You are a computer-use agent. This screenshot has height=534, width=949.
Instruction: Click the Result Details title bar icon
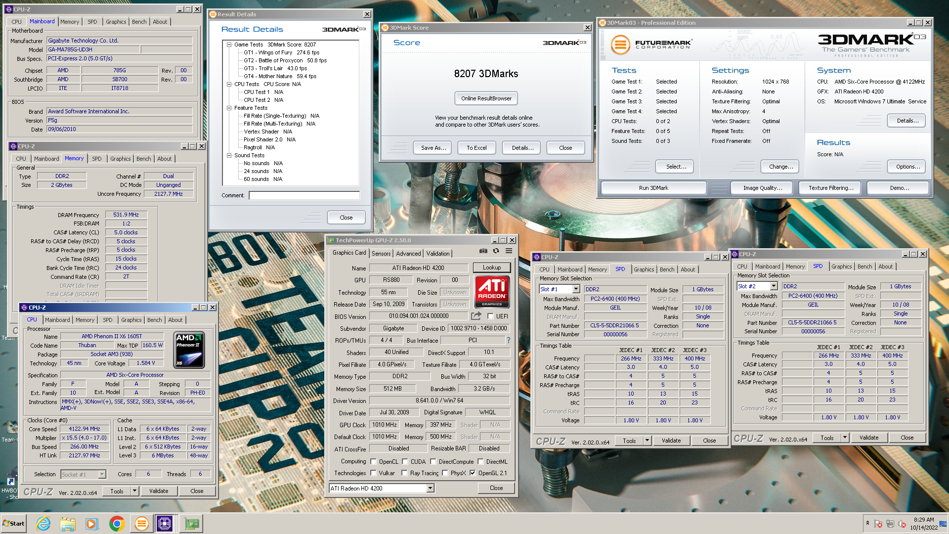point(213,14)
